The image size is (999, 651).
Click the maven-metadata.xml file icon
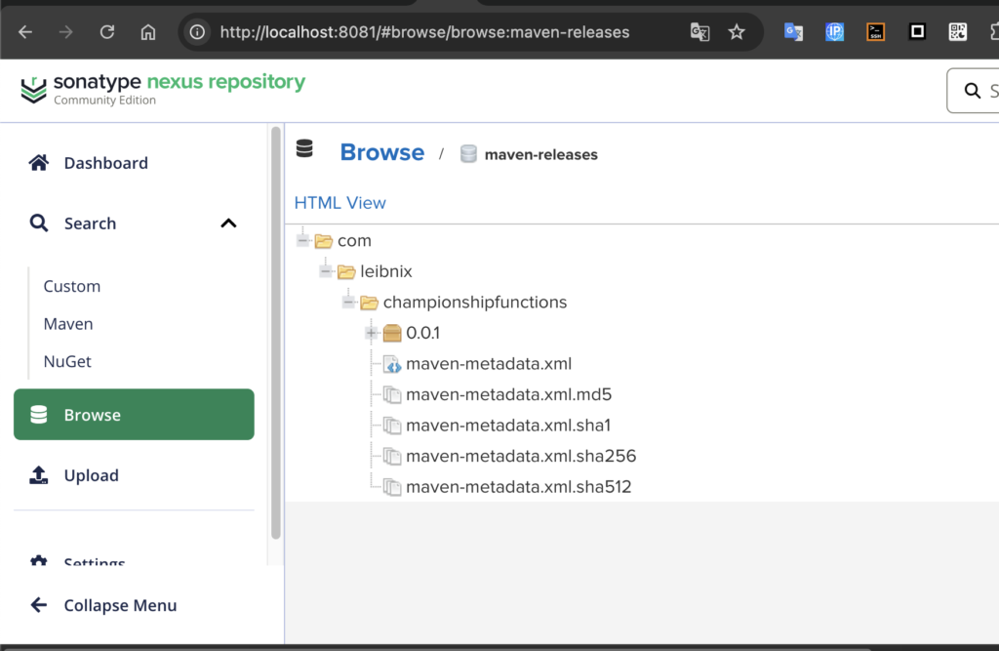click(x=392, y=364)
